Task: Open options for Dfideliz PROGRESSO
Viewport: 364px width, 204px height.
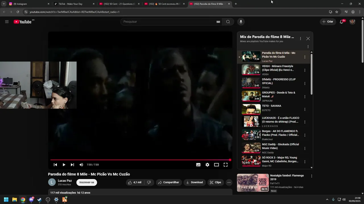Action: tap(305, 84)
